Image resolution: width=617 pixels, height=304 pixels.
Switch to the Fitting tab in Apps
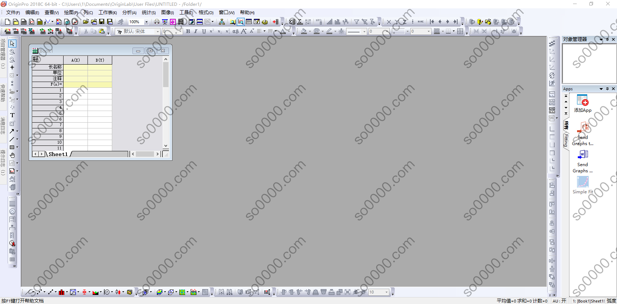pos(566,140)
